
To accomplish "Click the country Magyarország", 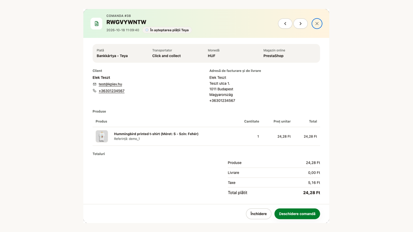I will pyautogui.click(x=221, y=95).
